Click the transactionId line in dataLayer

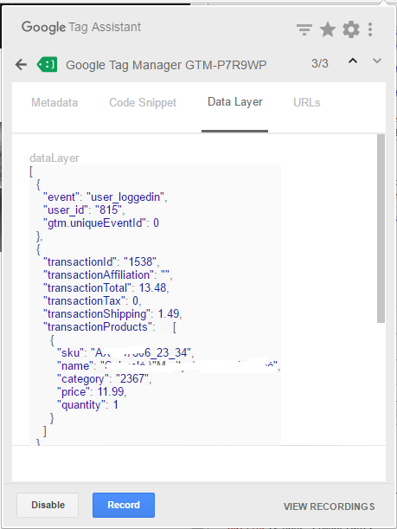point(101,261)
